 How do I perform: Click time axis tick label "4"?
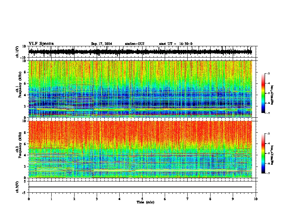click(119, 199)
